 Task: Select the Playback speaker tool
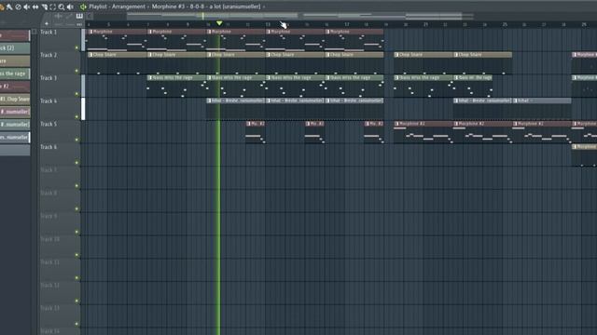pos(71,7)
